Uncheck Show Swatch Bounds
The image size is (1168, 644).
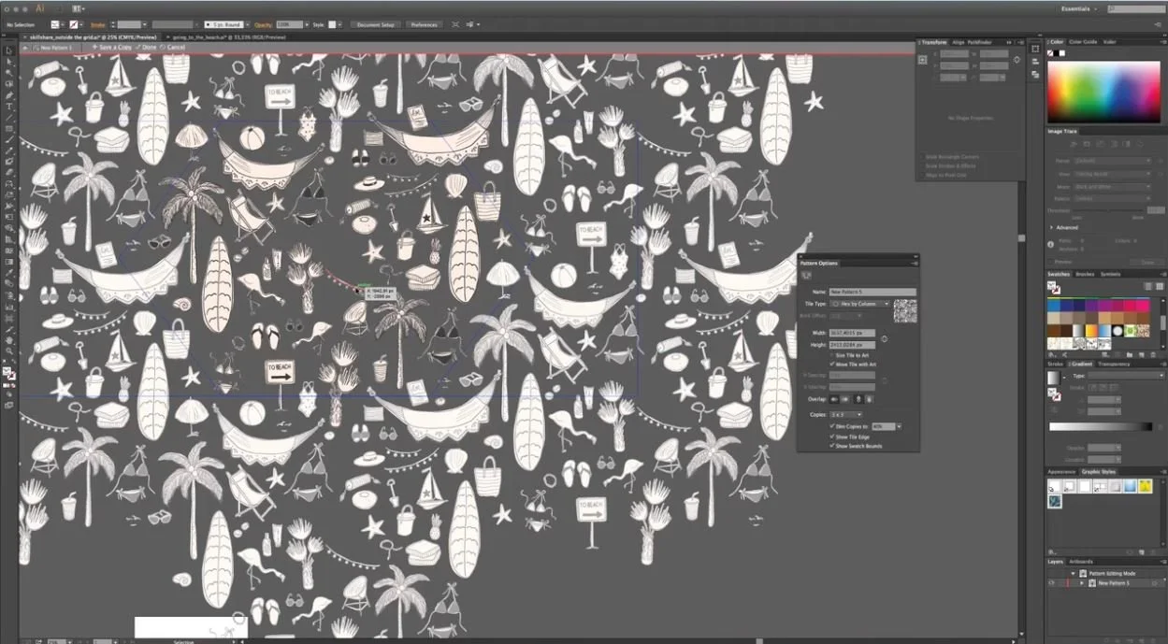point(832,446)
